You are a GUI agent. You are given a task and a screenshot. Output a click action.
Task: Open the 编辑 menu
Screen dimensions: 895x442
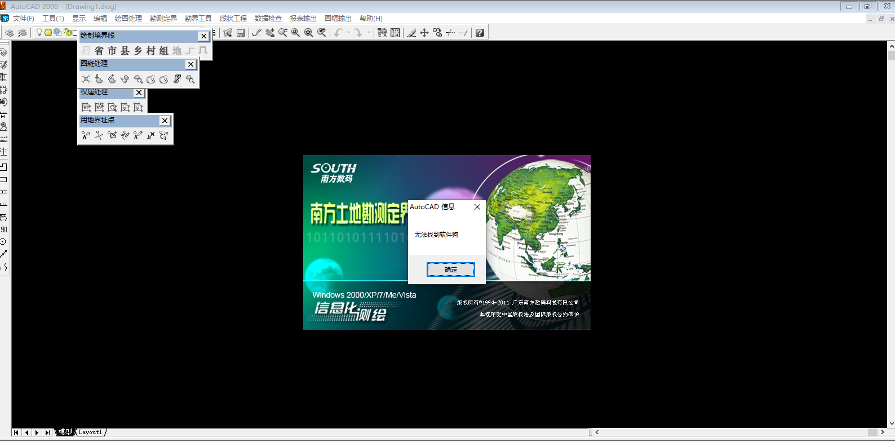100,19
